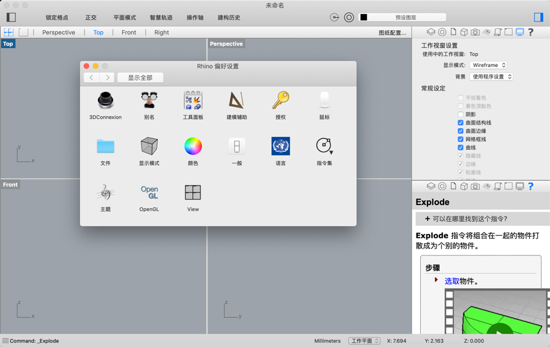This screenshot has width=550, height=347.
Task: Toggle 正交 ortho mode
Action: click(91, 18)
